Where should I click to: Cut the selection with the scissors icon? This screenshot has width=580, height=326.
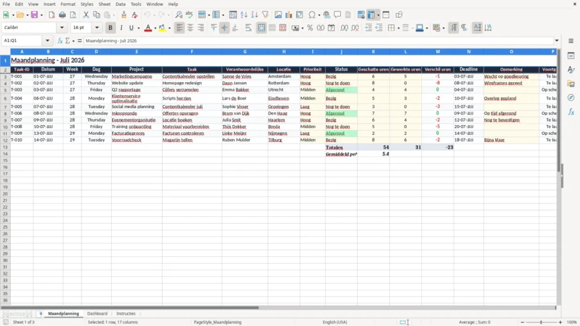tap(86, 15)
